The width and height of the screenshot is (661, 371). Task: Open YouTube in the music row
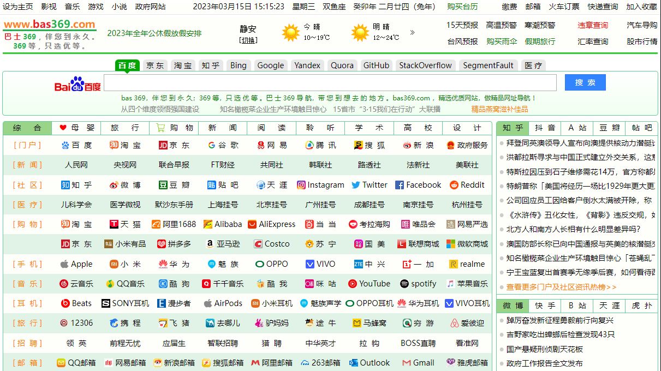[370, 284]
